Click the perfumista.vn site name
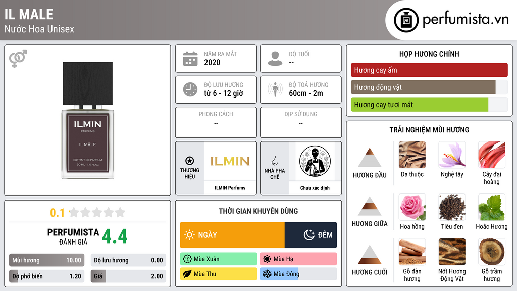This screenshot has width=517, height=291. coord(466,19)
